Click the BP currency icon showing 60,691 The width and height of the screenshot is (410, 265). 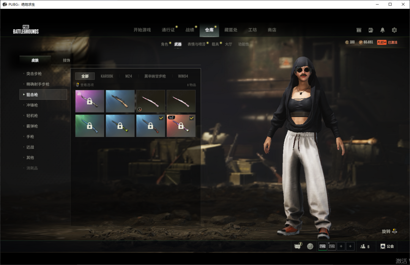pyautogui.click(x=361, y=43)
